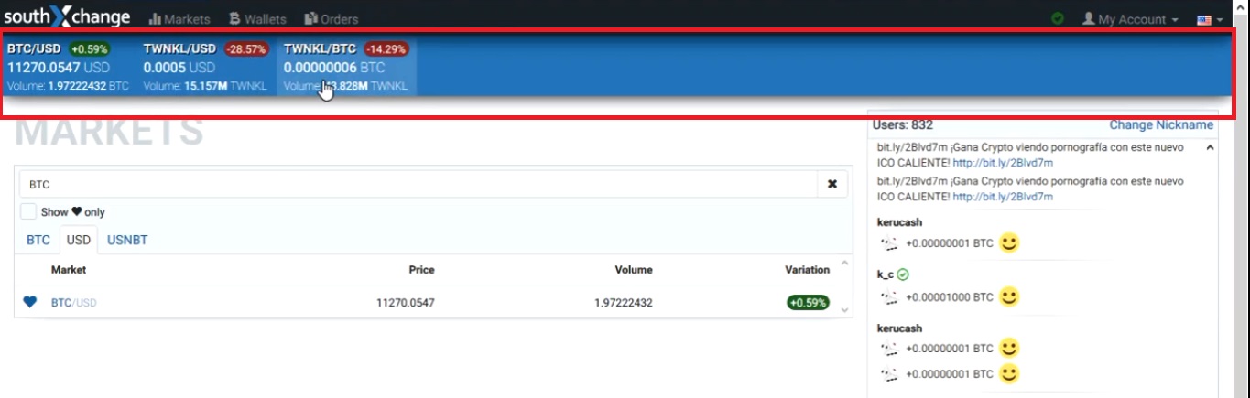Screen dimensions: 1250x398
Task: Click the +0.59% badge in the ticker bar
Action: [88, 48]
